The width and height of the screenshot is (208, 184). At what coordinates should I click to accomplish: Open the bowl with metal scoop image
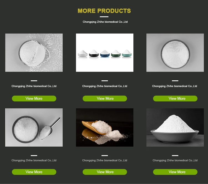[x=34, y=127]
